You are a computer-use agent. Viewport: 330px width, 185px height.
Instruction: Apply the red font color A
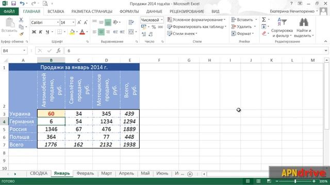82,32
